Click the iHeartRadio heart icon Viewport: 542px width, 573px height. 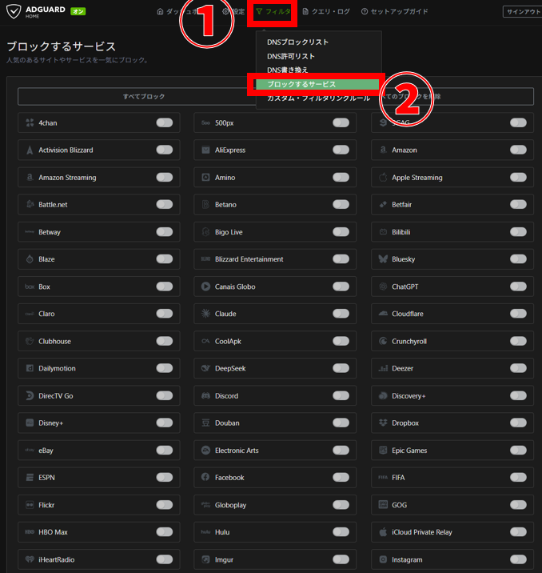[30, 559]
